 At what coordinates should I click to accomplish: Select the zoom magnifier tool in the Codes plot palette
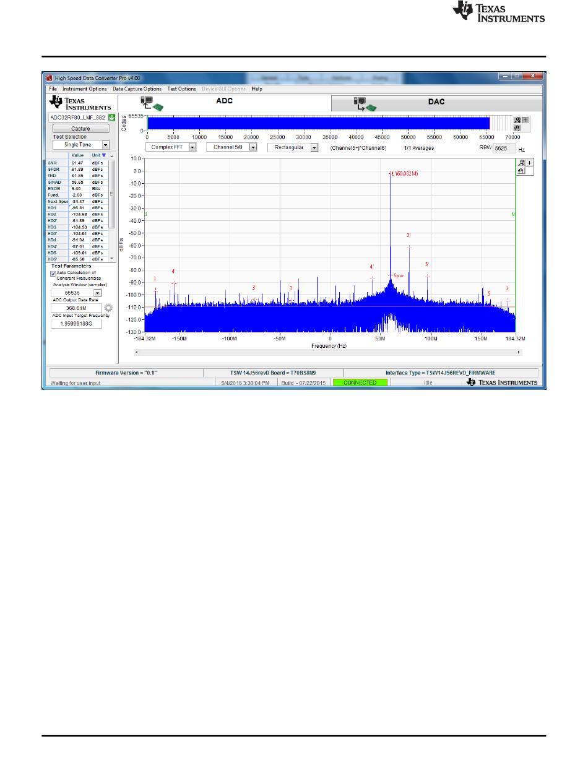click(517, 119)
